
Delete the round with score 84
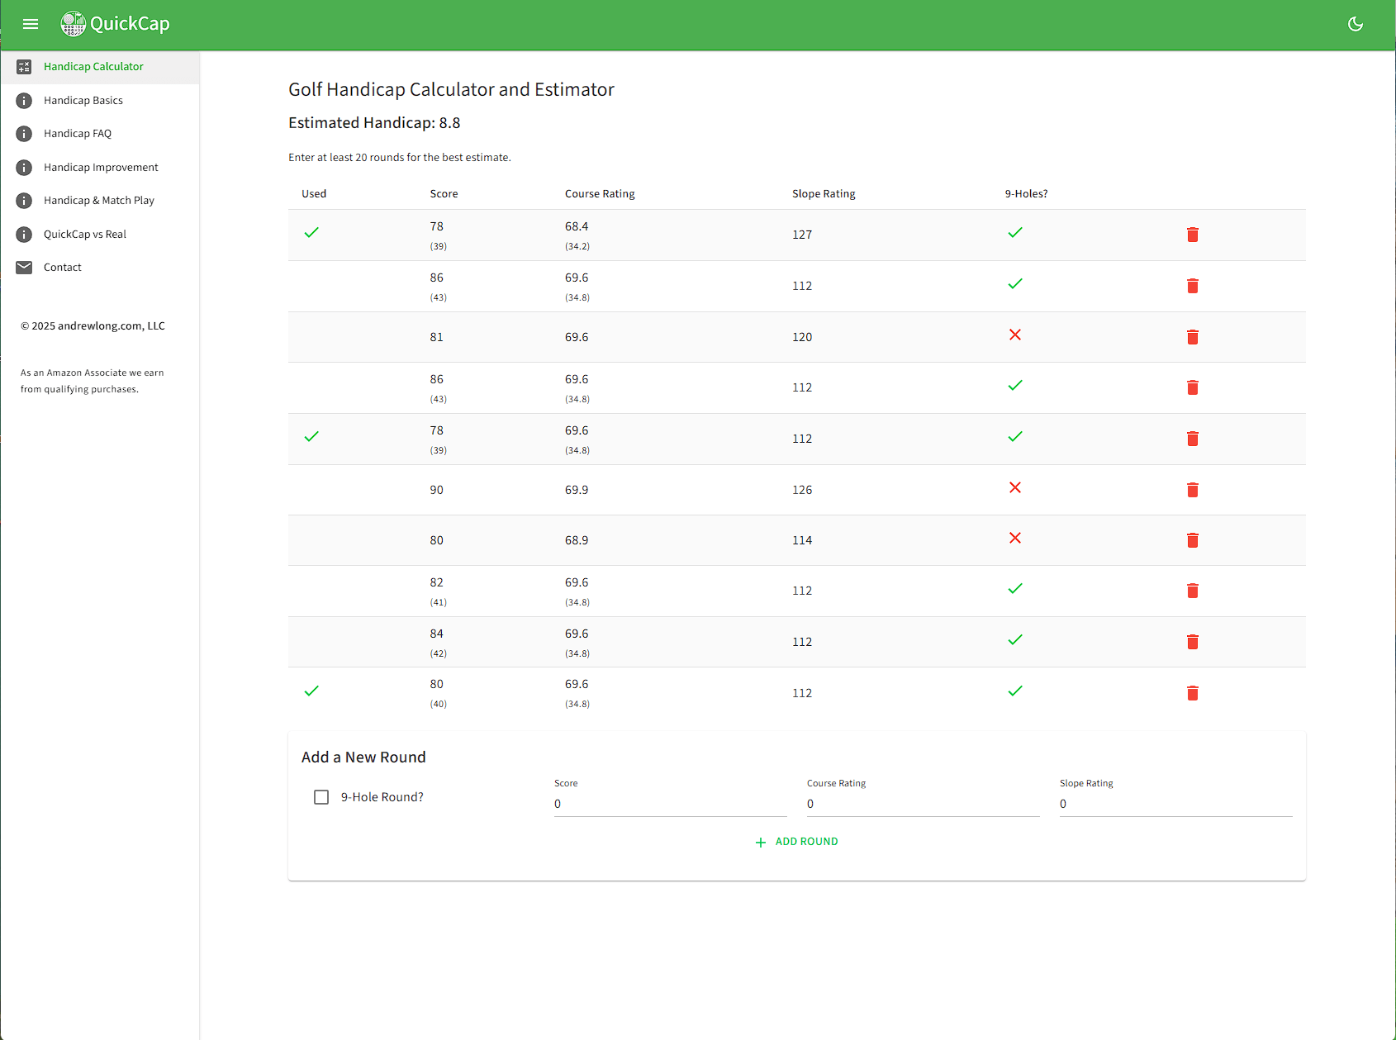[x=1192, y=642]
